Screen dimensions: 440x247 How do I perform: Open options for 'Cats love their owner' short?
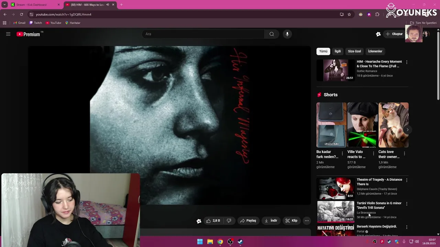click(404, 153)
